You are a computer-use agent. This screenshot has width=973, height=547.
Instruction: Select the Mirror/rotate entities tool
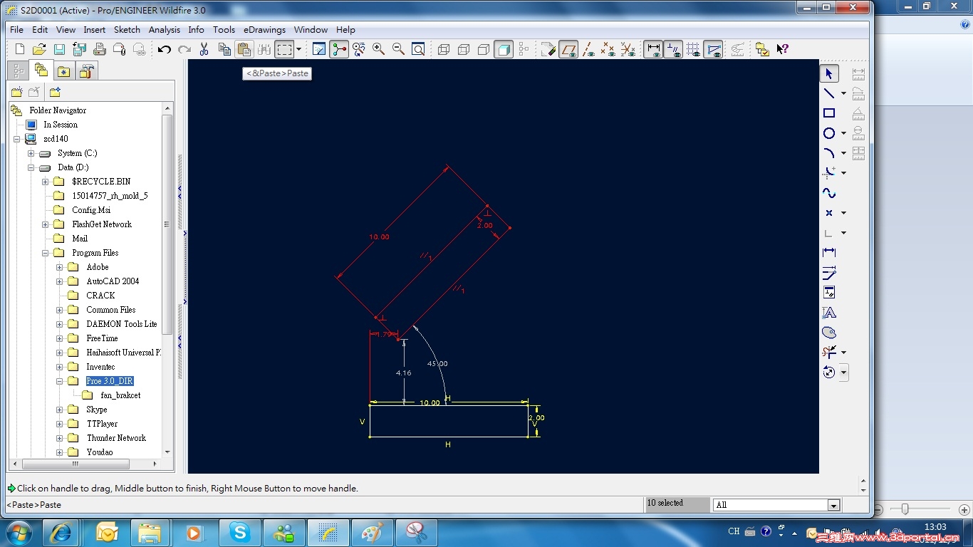(x=829, y=373)
